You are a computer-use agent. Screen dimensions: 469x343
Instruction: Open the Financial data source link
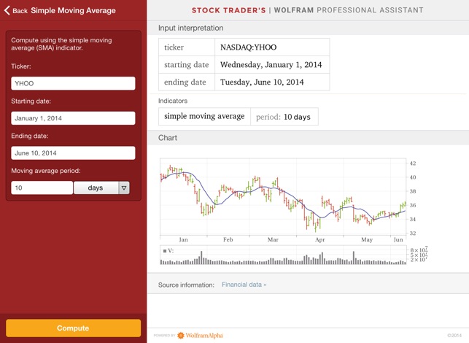(x=244, y=285)
